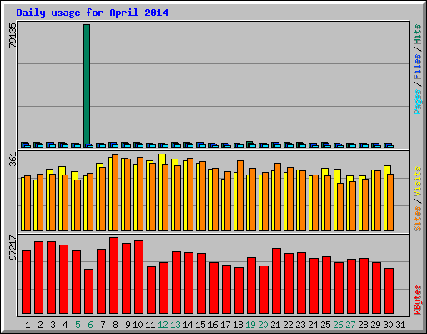Click day label 14 on the x-axis
Image resolution: width=427 pixels, height=334 pixels.
[x=188, y=325]
